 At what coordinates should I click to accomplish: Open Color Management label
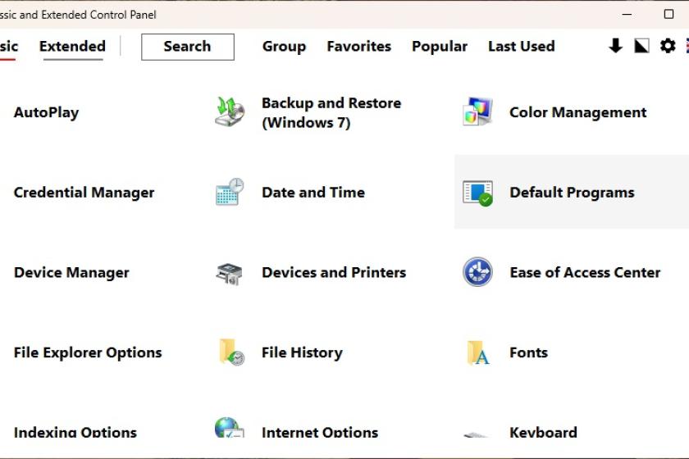tap(577, 112)
